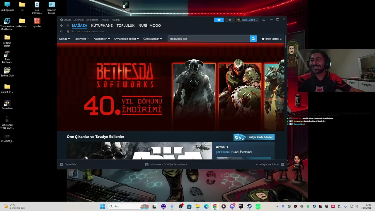
Task: Select the Denetim Masası desktop icon
Action: point(52,8)
